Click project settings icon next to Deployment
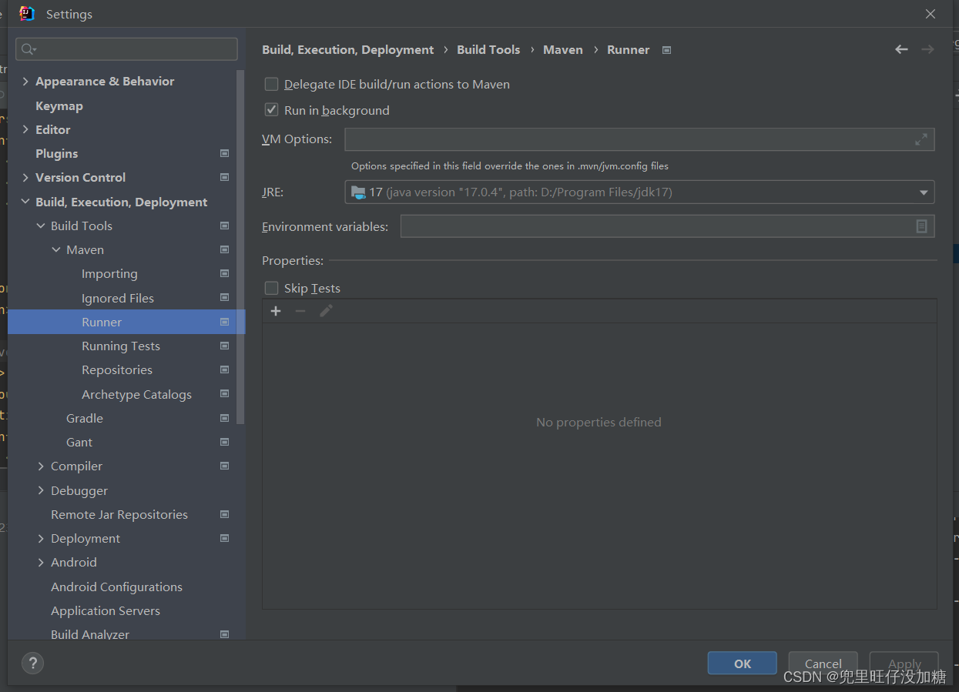 pyautogui.click(x=224, y=538)
